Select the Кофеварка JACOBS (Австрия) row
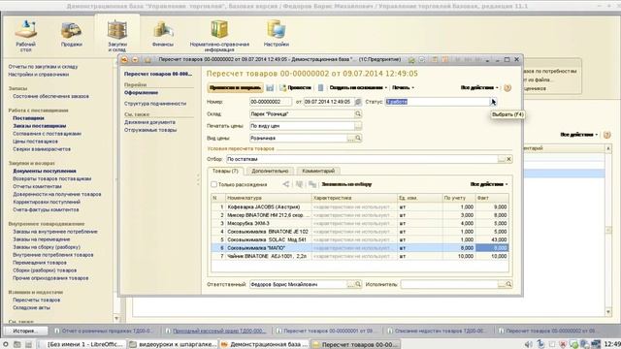This screenshot has width=621, height=349. coord(360,206)
